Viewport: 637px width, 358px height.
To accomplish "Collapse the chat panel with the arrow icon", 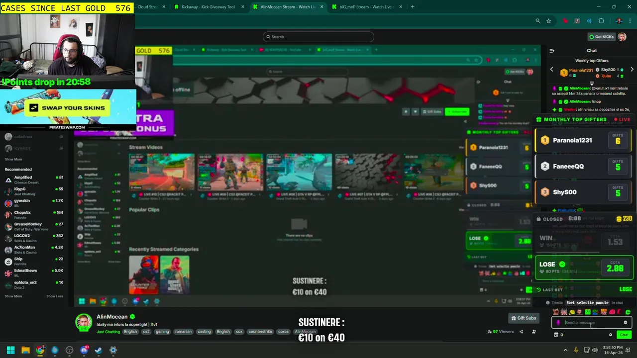I will (552, 51).
